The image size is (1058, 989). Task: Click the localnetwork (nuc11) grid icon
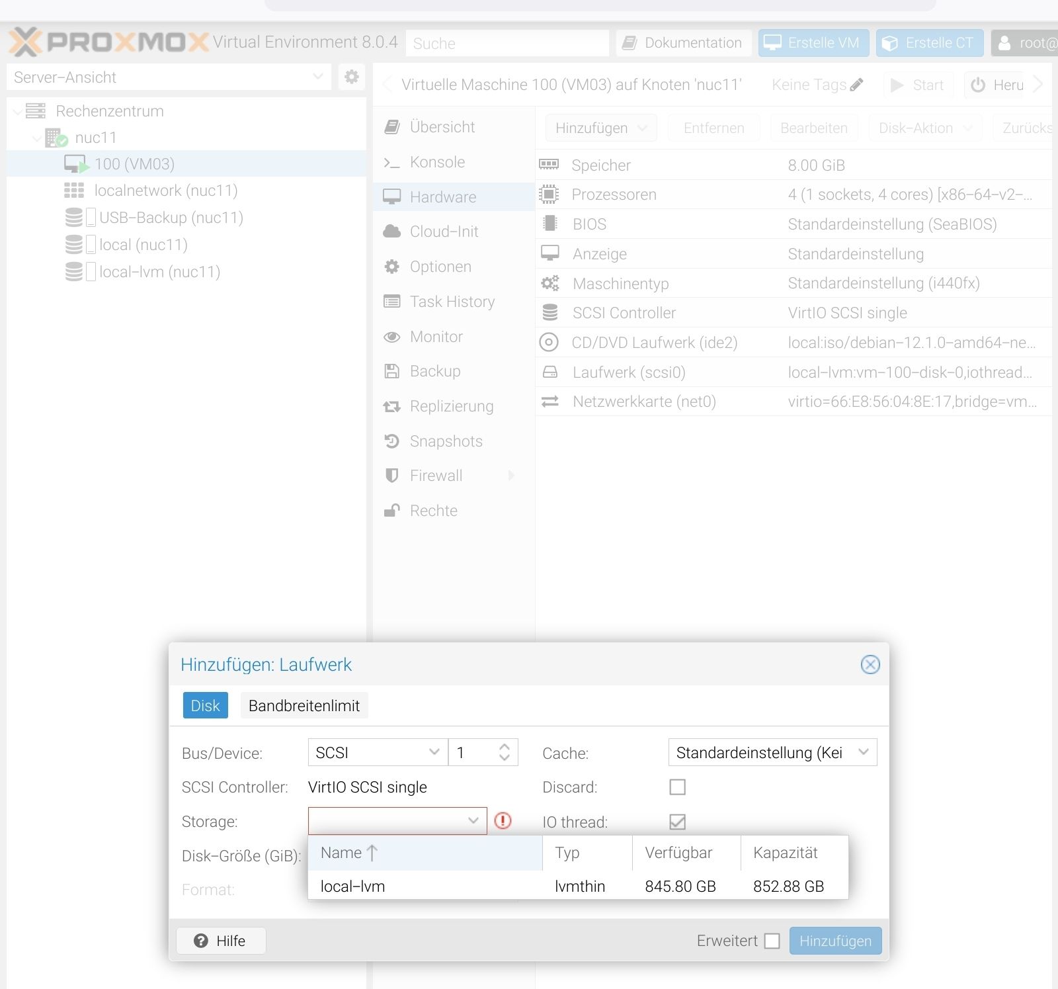coord(74,191)
